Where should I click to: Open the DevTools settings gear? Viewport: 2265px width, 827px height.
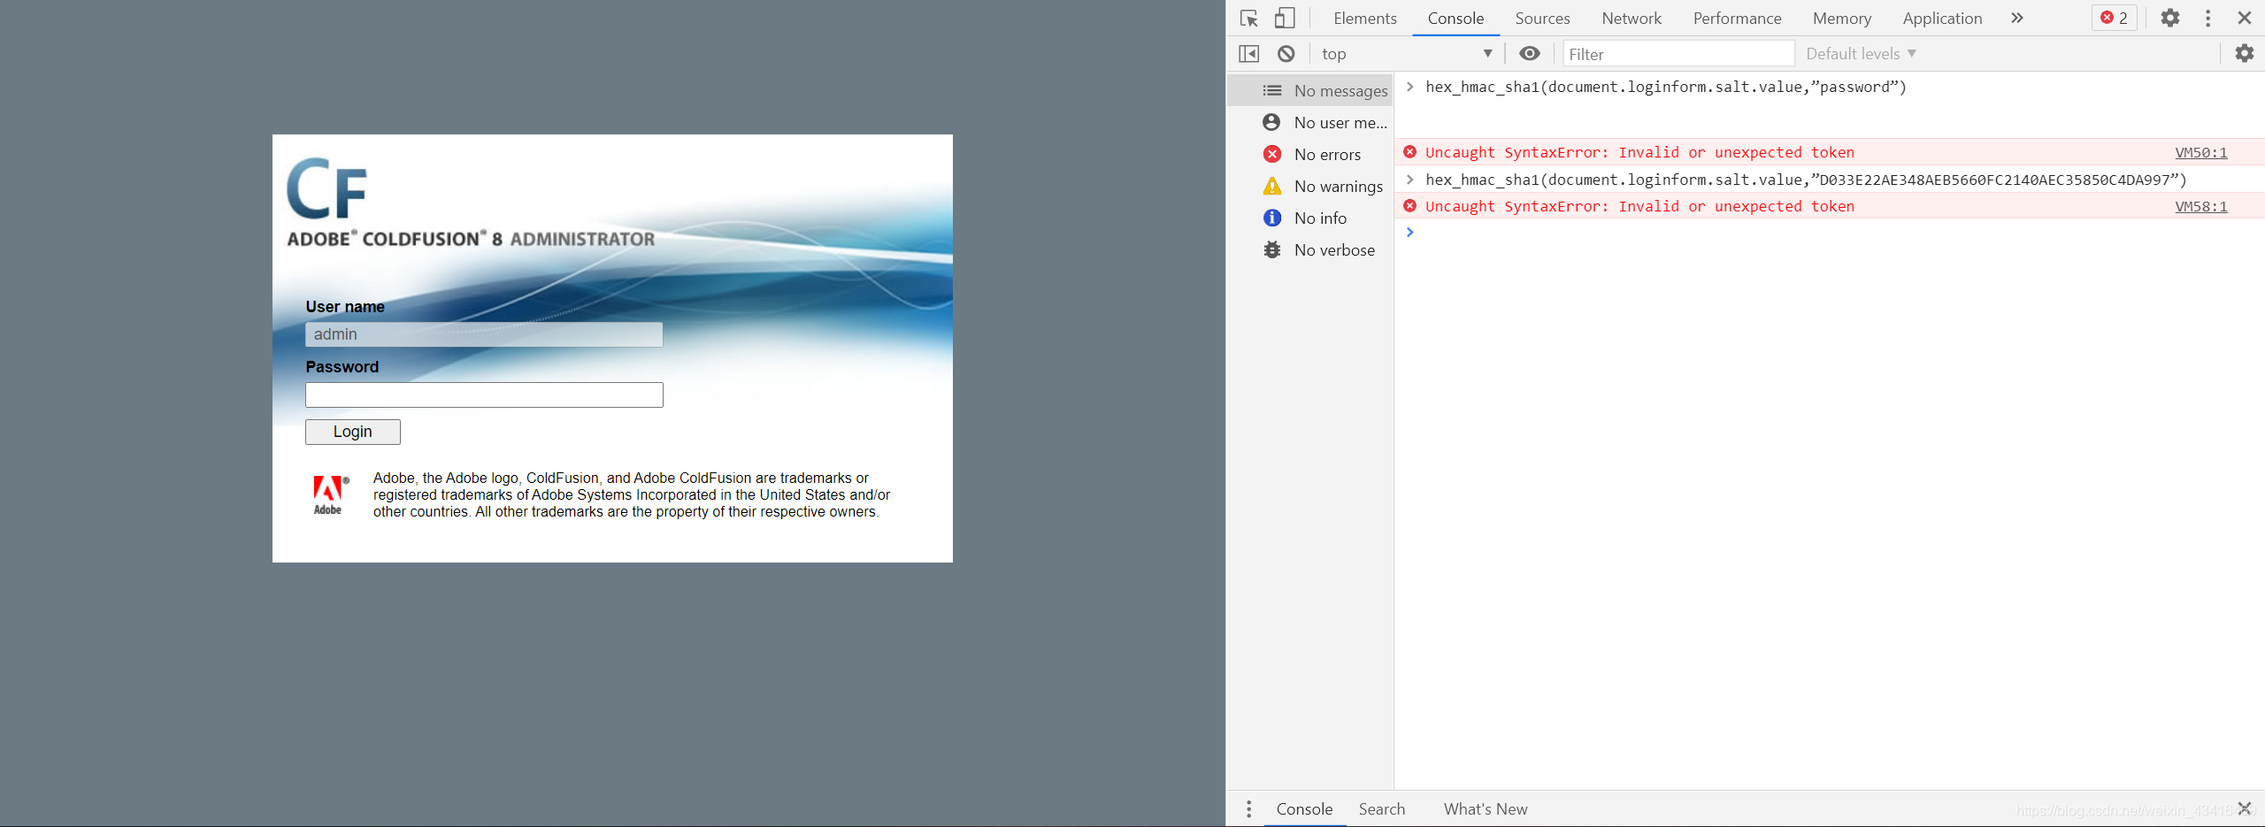click(2170, 18)
